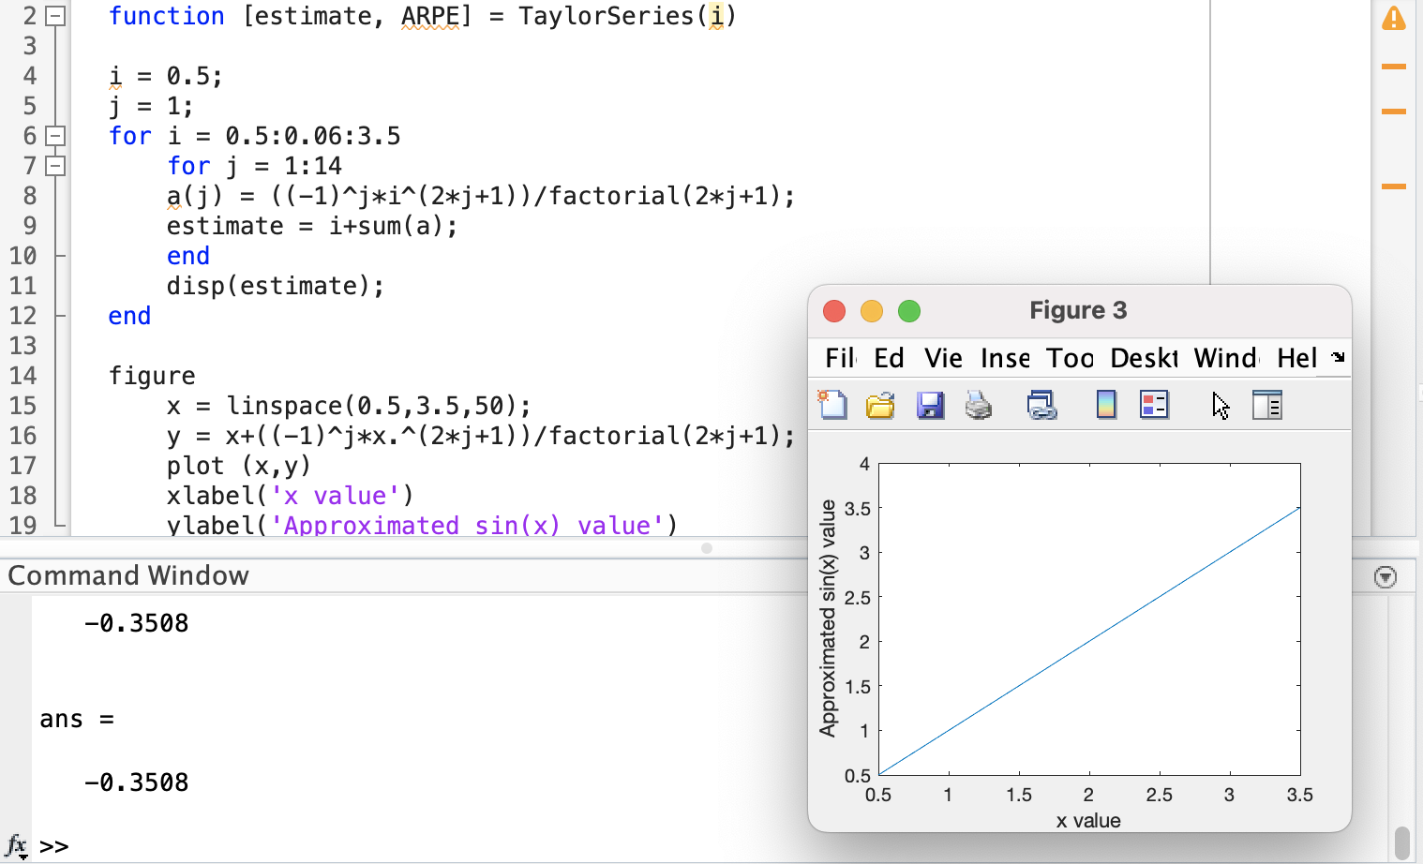The width and height of the screenshot is (1423, 864).
Task: Open the Tools menu in Figure 3
Action: pyautogui.click(x=1070, y=358)
